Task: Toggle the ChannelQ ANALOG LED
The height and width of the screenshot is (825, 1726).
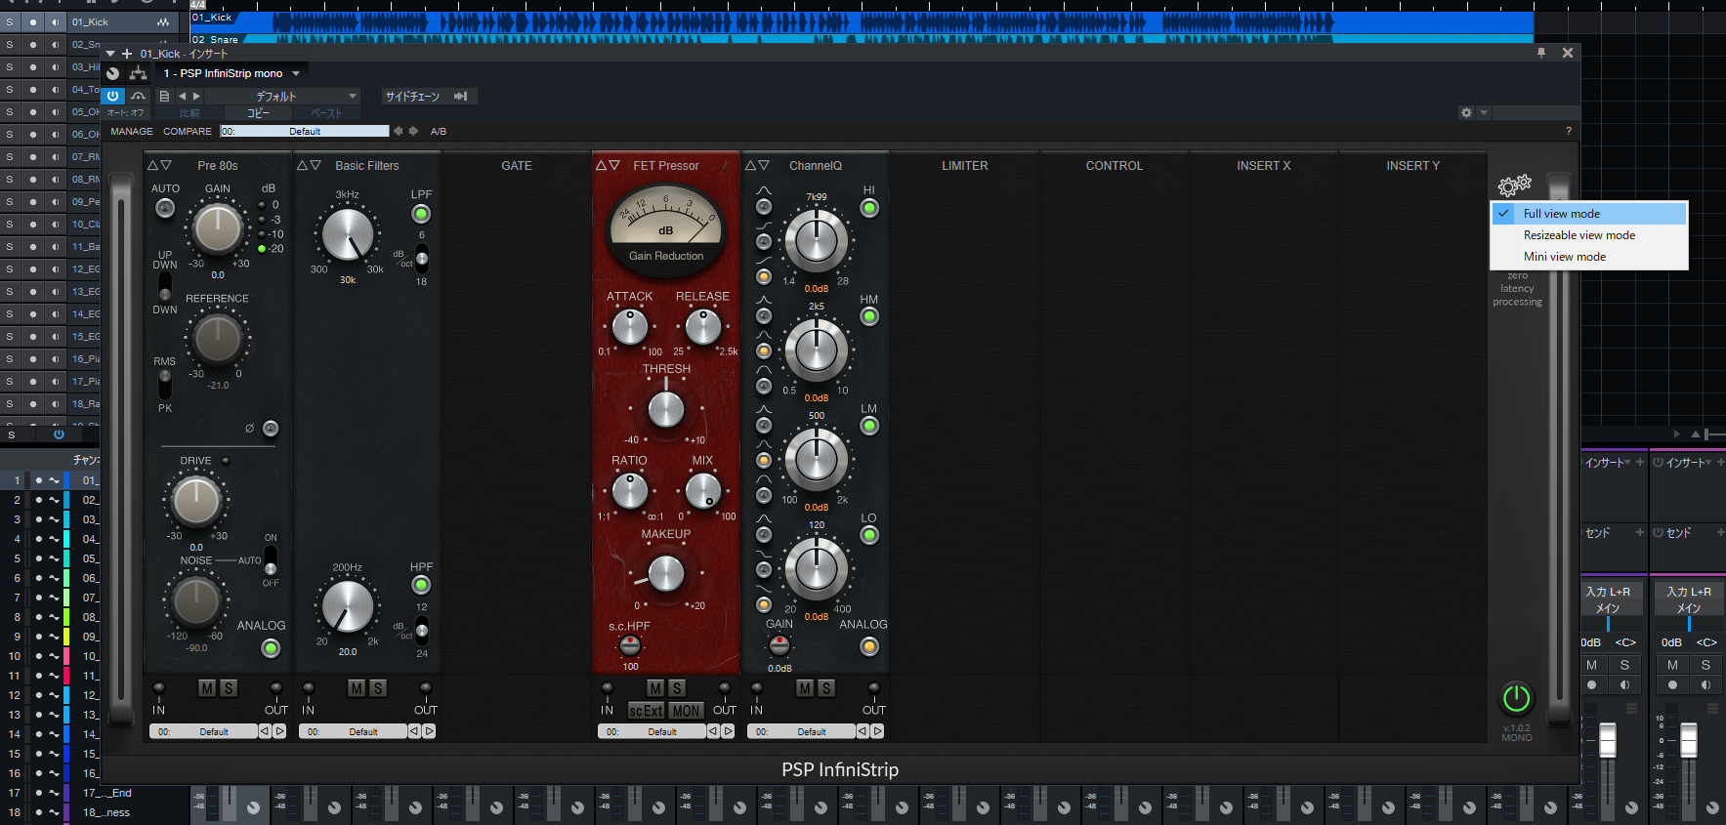Action: coord(869,646)
